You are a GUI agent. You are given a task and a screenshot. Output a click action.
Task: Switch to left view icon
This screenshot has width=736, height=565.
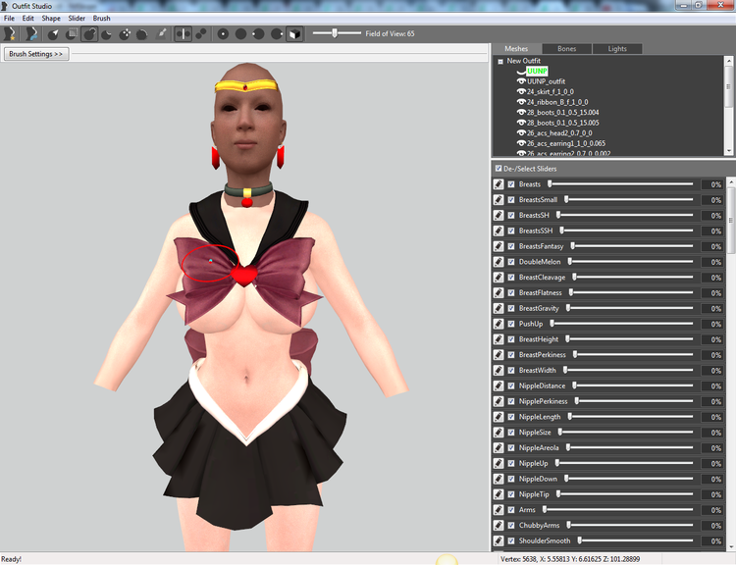(258, 33)
